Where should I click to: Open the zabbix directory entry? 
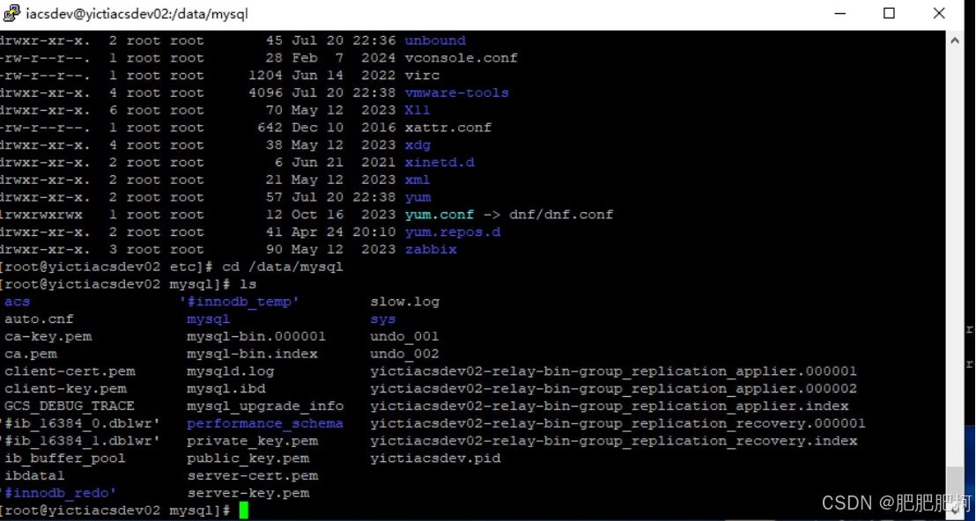coord(430,249)
